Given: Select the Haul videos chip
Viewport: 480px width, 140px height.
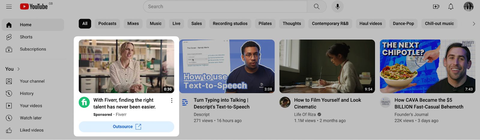Looking at the screenshot, I should (x=371, y=24).
